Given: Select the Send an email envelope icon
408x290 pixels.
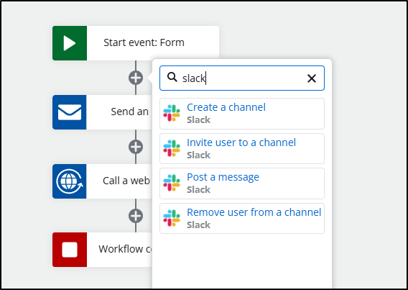Looking at the screenshot, I should click(70, 112).
